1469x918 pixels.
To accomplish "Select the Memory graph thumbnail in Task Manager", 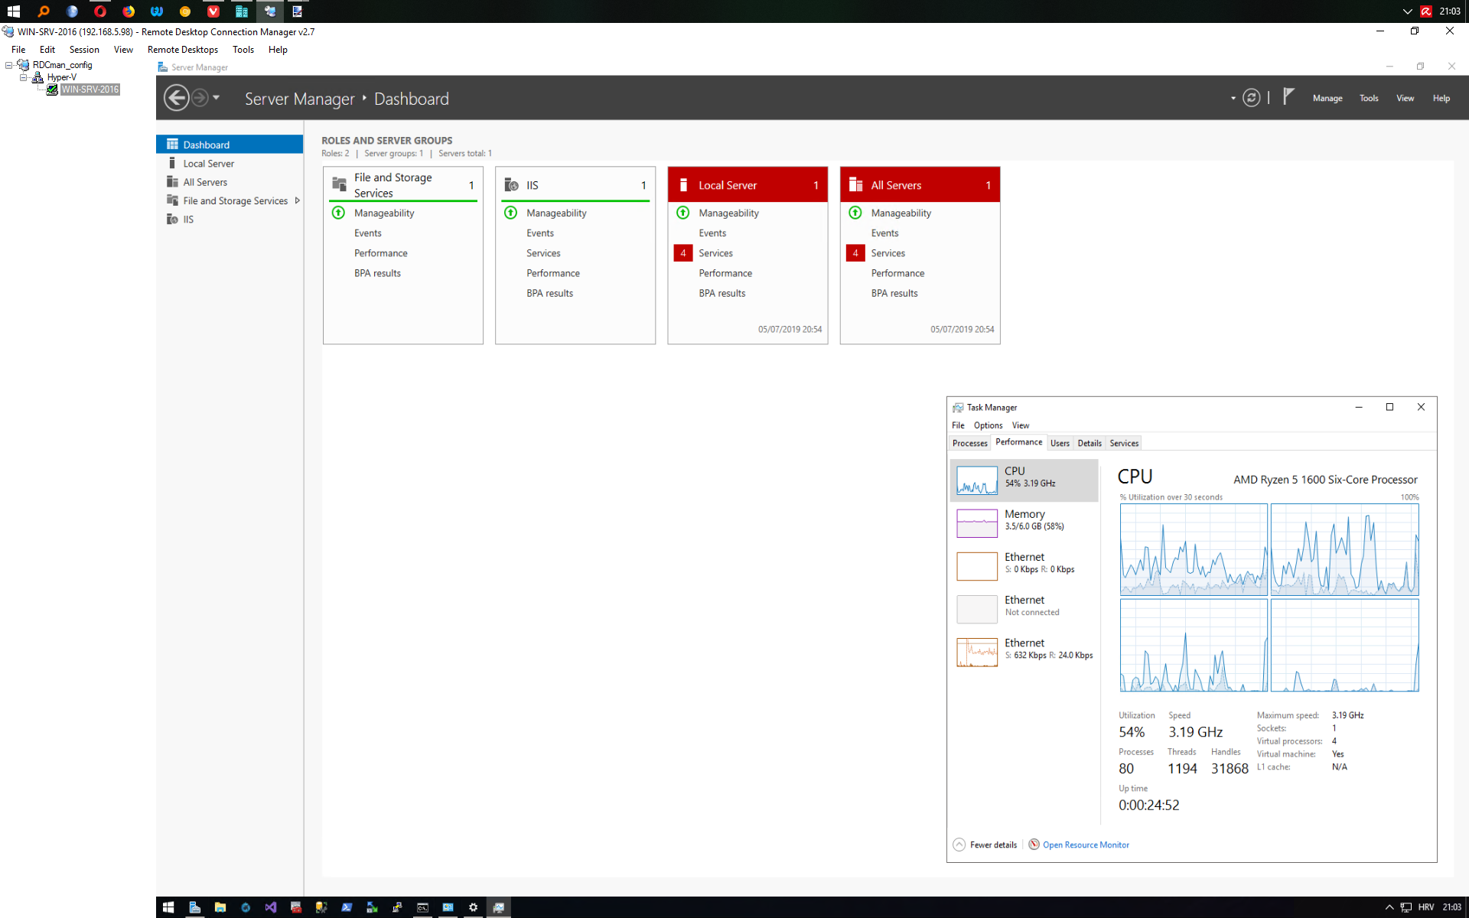I will (977, 523).
